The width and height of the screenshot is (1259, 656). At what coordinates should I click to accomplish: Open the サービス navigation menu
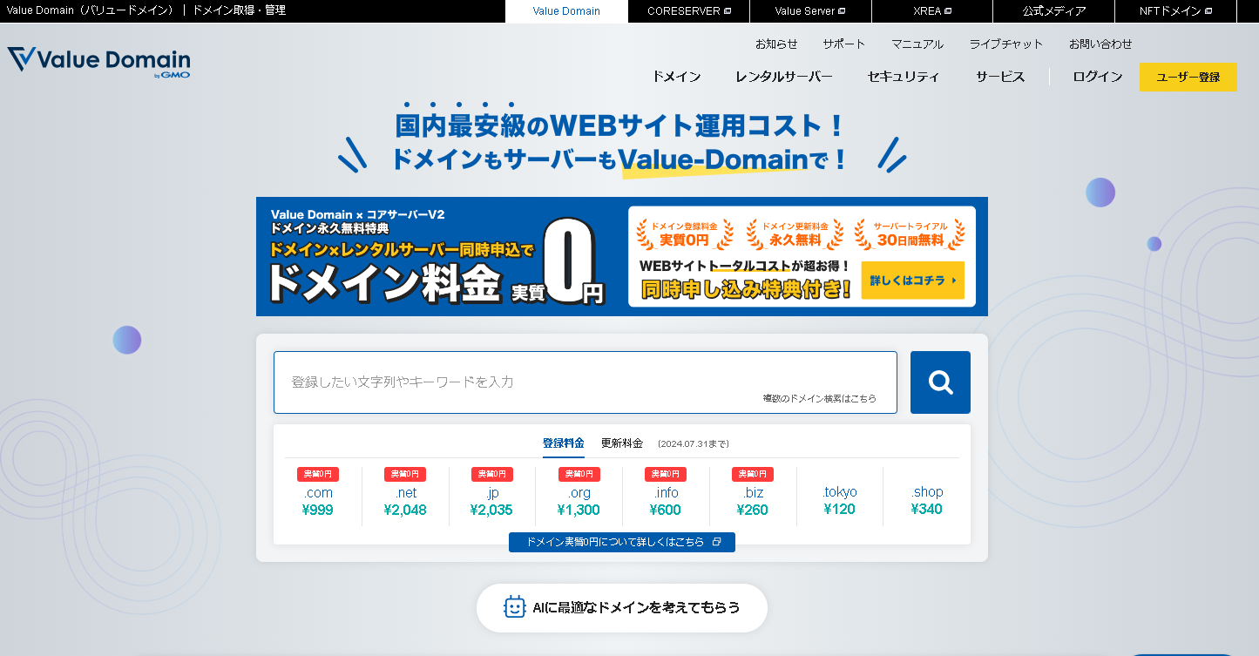1000,77
